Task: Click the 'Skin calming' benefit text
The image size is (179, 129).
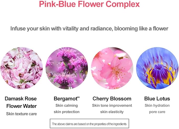Action: point(66,106)
